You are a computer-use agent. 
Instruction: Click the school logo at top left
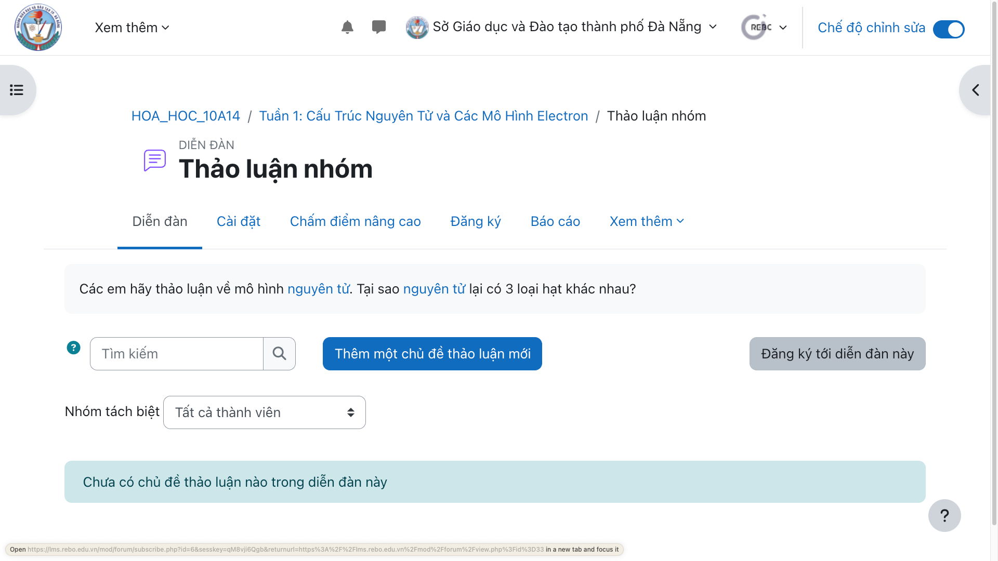tap(38, 28)
